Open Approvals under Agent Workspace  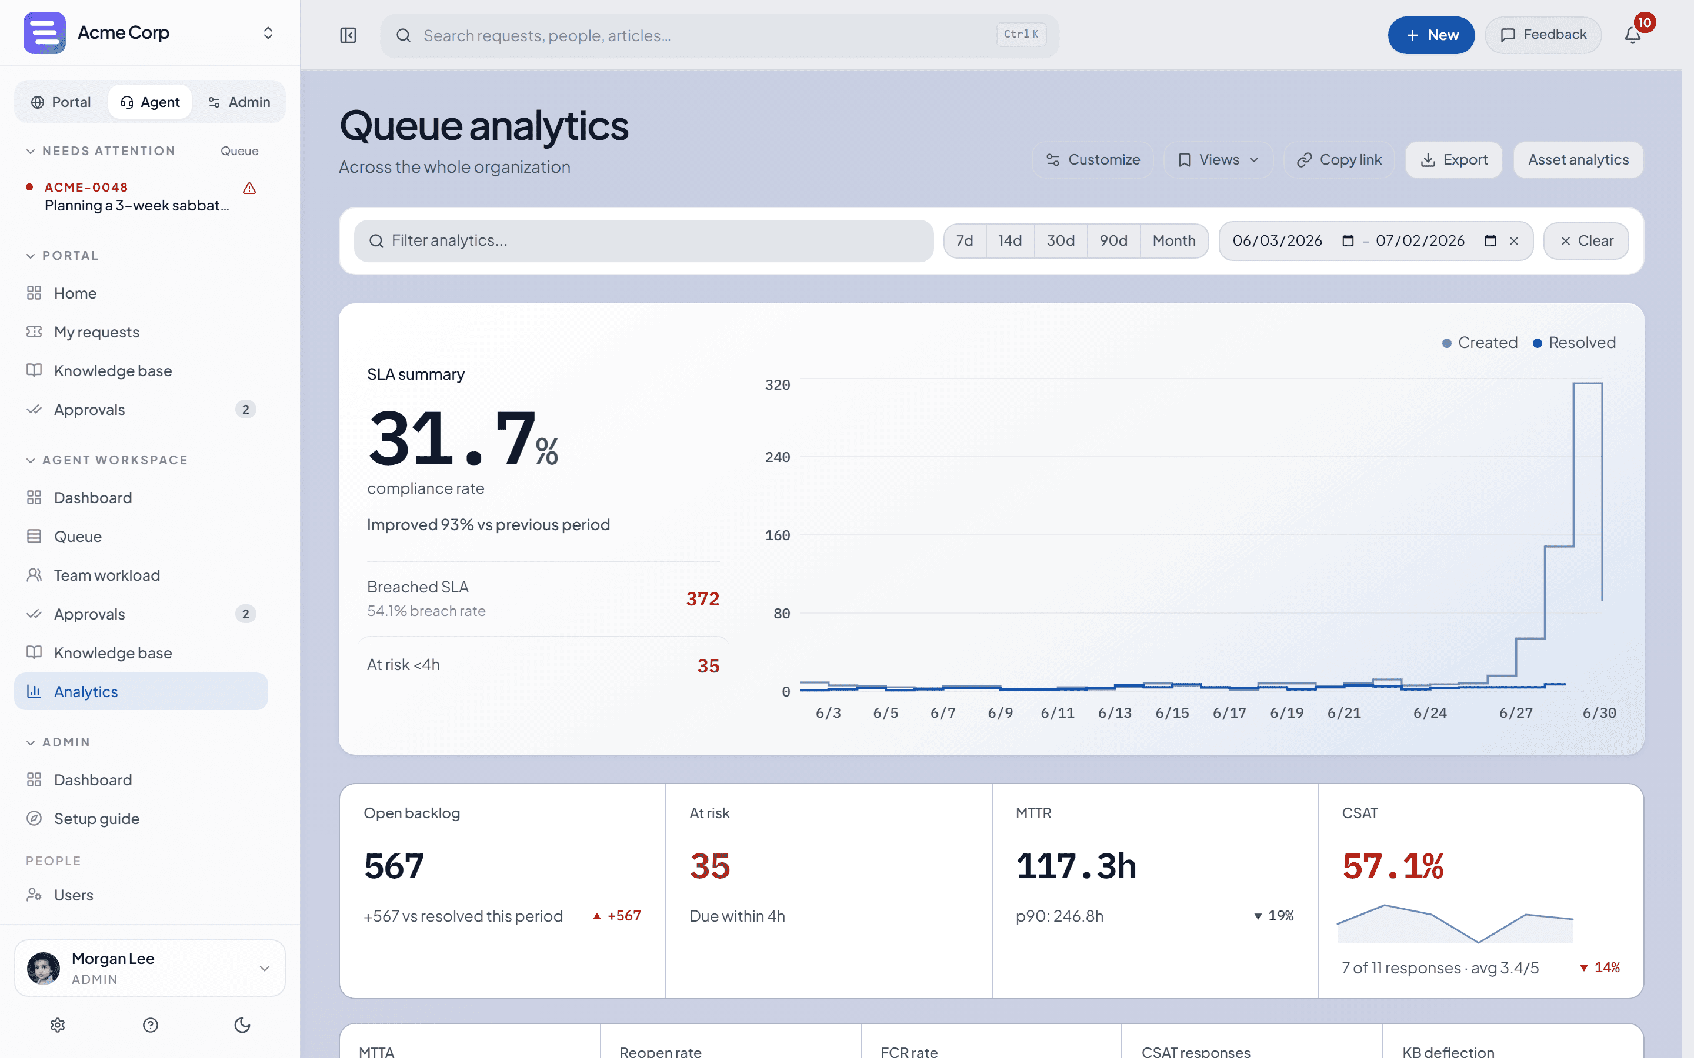coord(141,614)
